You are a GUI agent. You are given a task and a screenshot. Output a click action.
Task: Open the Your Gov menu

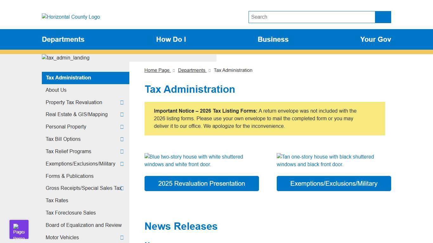375,39
